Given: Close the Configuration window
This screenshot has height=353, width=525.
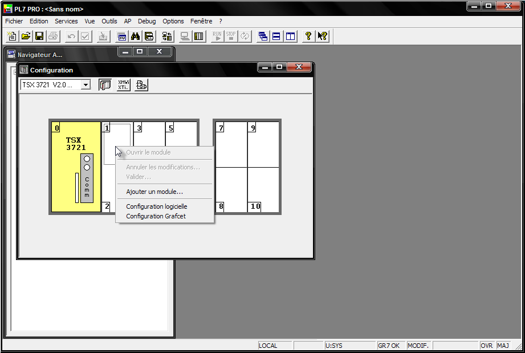Looking at the screenshot, I should point(299,67).
